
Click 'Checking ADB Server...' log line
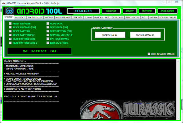[15, 61]
